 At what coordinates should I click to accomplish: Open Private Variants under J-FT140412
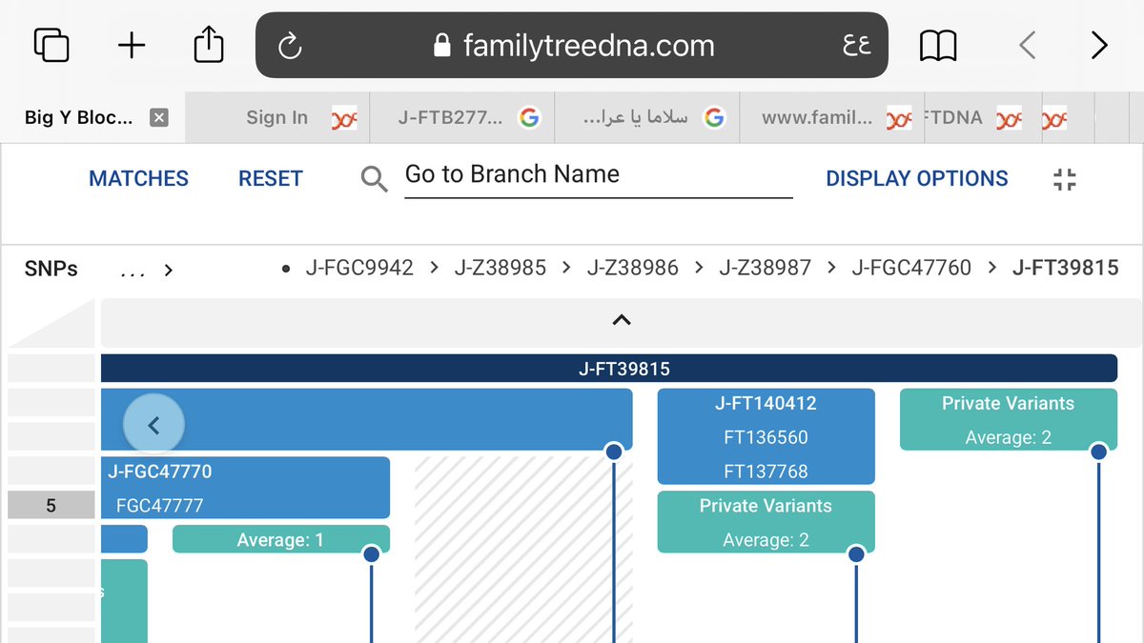click(x=766, y=522)
